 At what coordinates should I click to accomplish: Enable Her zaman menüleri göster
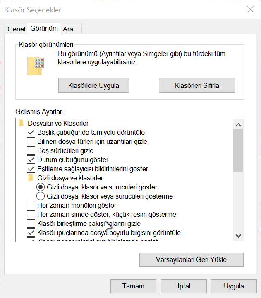(31, 205)
